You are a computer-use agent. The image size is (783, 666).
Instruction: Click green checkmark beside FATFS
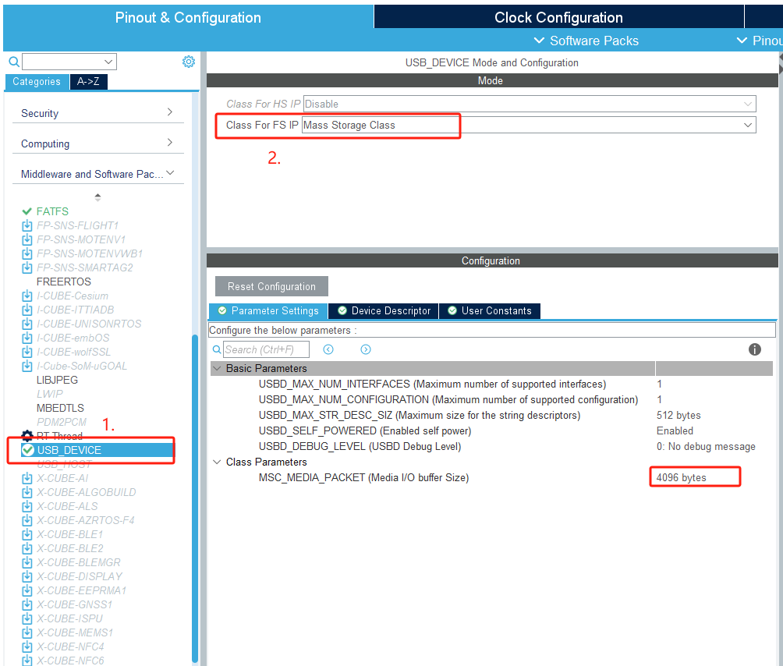27,211
